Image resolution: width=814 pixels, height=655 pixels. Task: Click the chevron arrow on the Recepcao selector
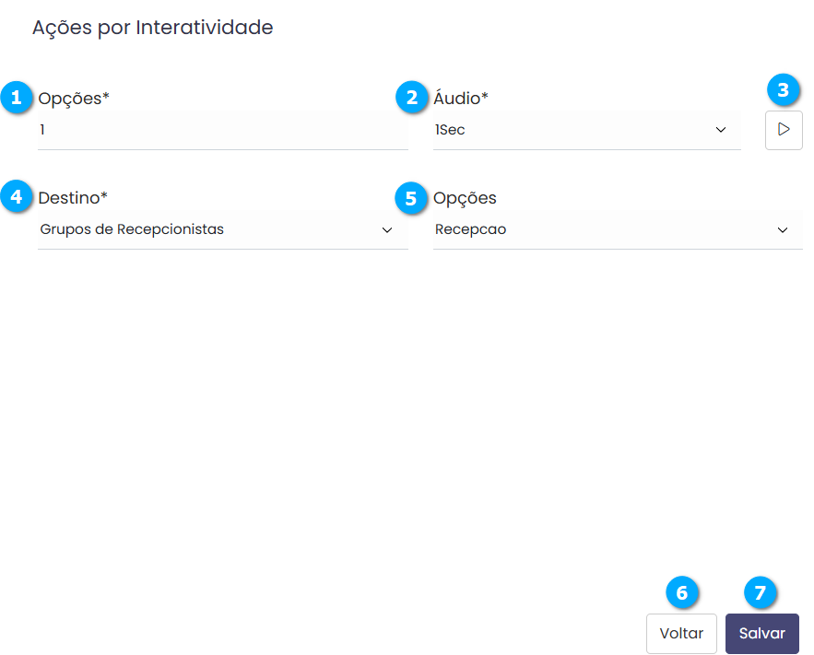coord(782,229)
